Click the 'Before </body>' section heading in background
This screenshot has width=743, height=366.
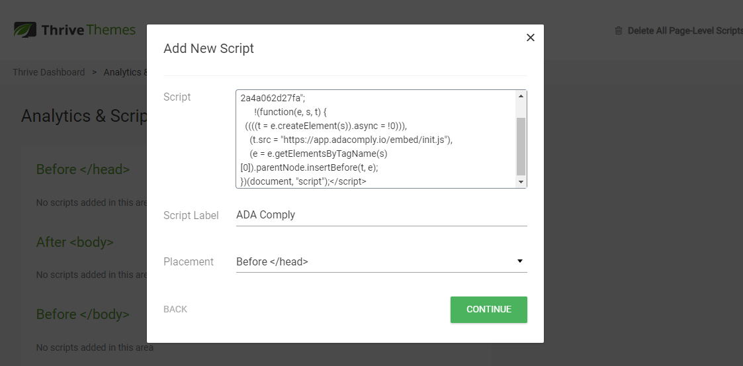tap(83, 314)
